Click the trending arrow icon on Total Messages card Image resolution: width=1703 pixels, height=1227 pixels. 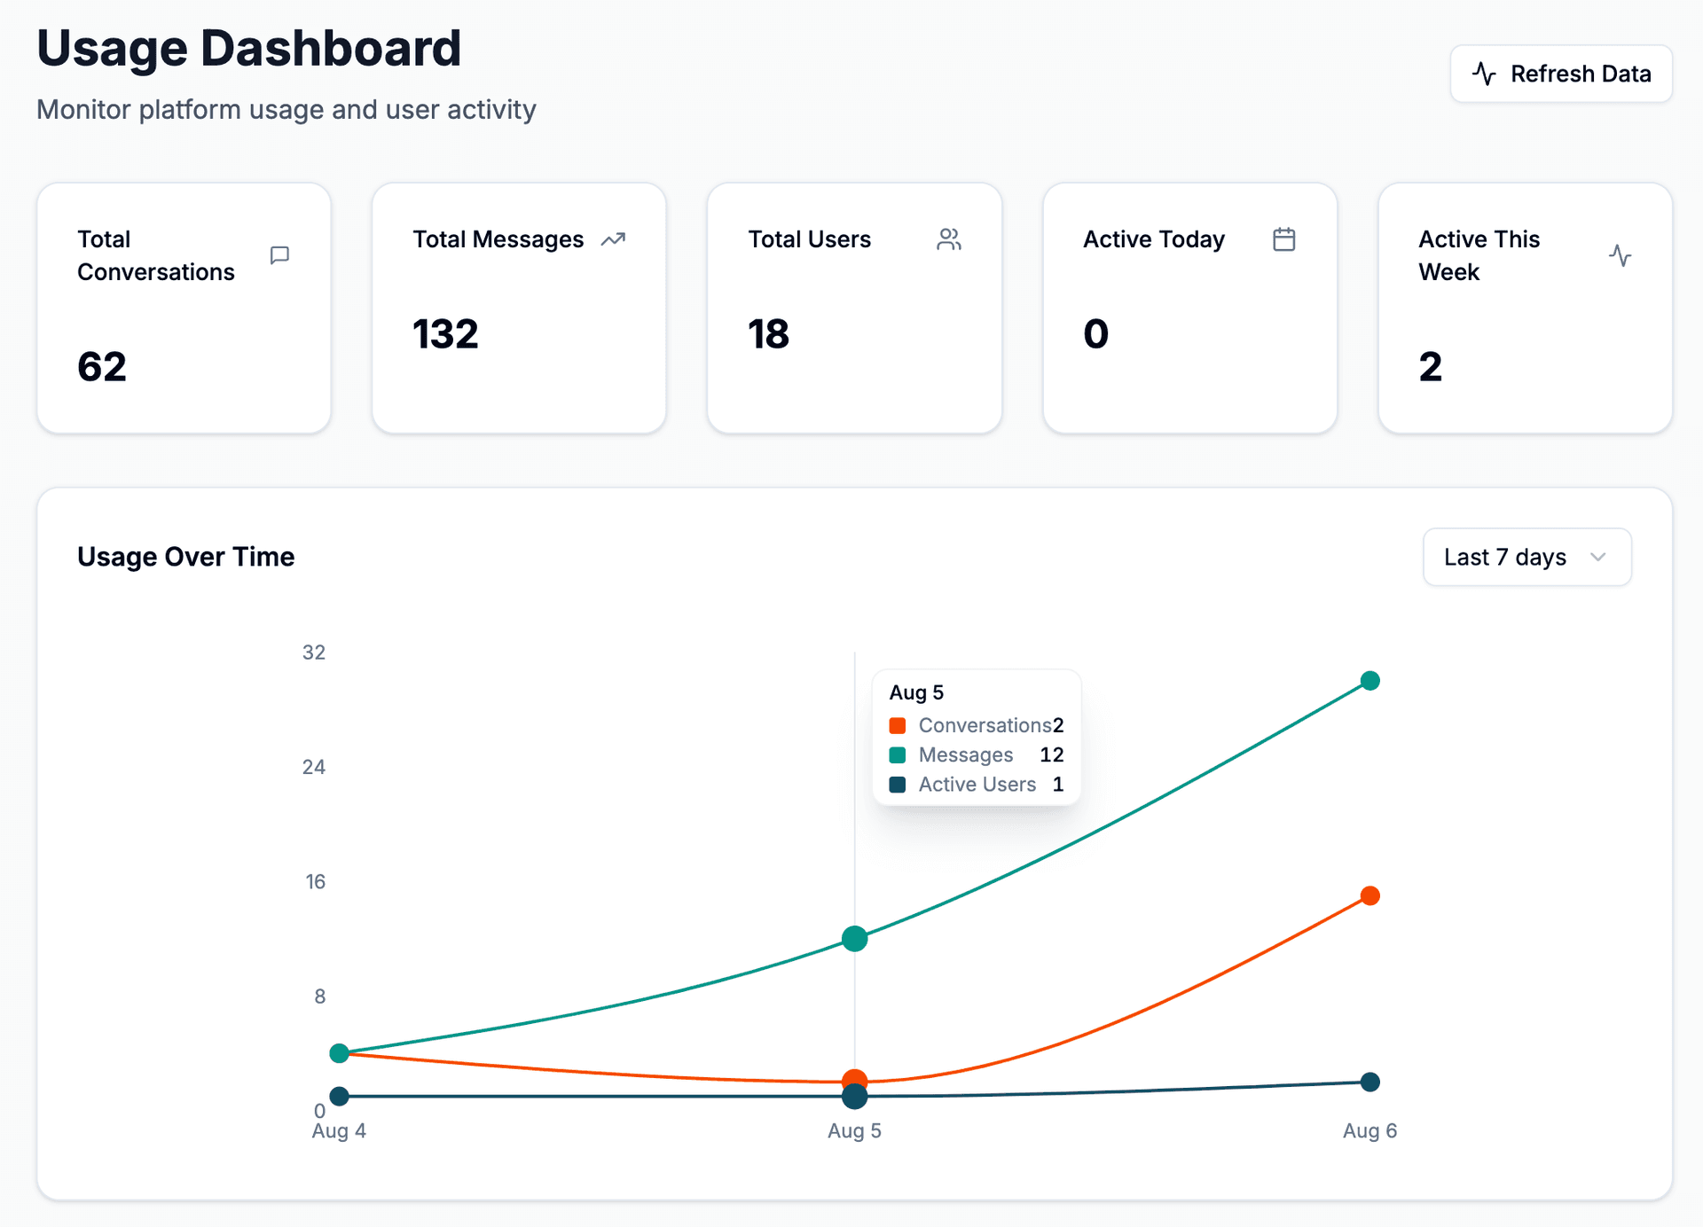614,239
